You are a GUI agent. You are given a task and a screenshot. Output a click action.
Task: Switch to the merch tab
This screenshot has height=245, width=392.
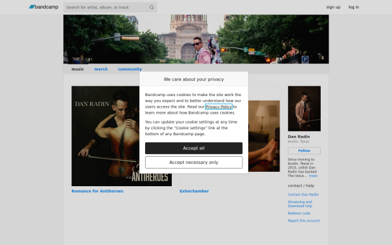(101, 69)
